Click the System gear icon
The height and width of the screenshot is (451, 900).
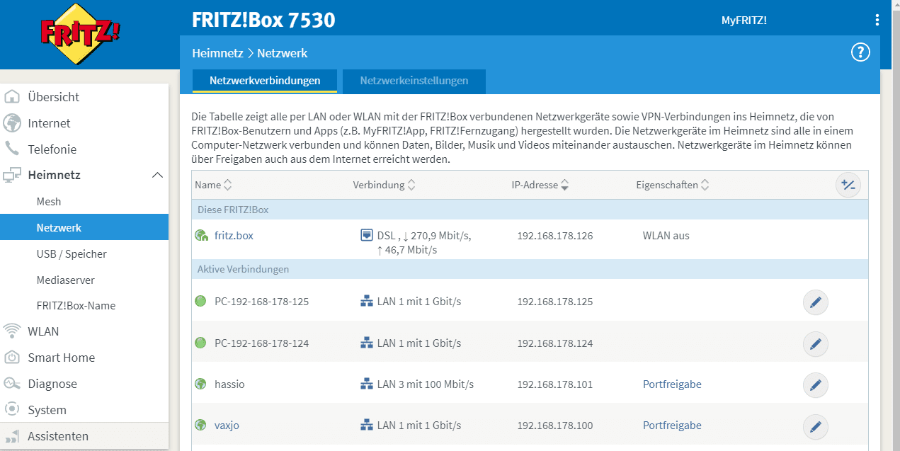(x=13, y=410)
